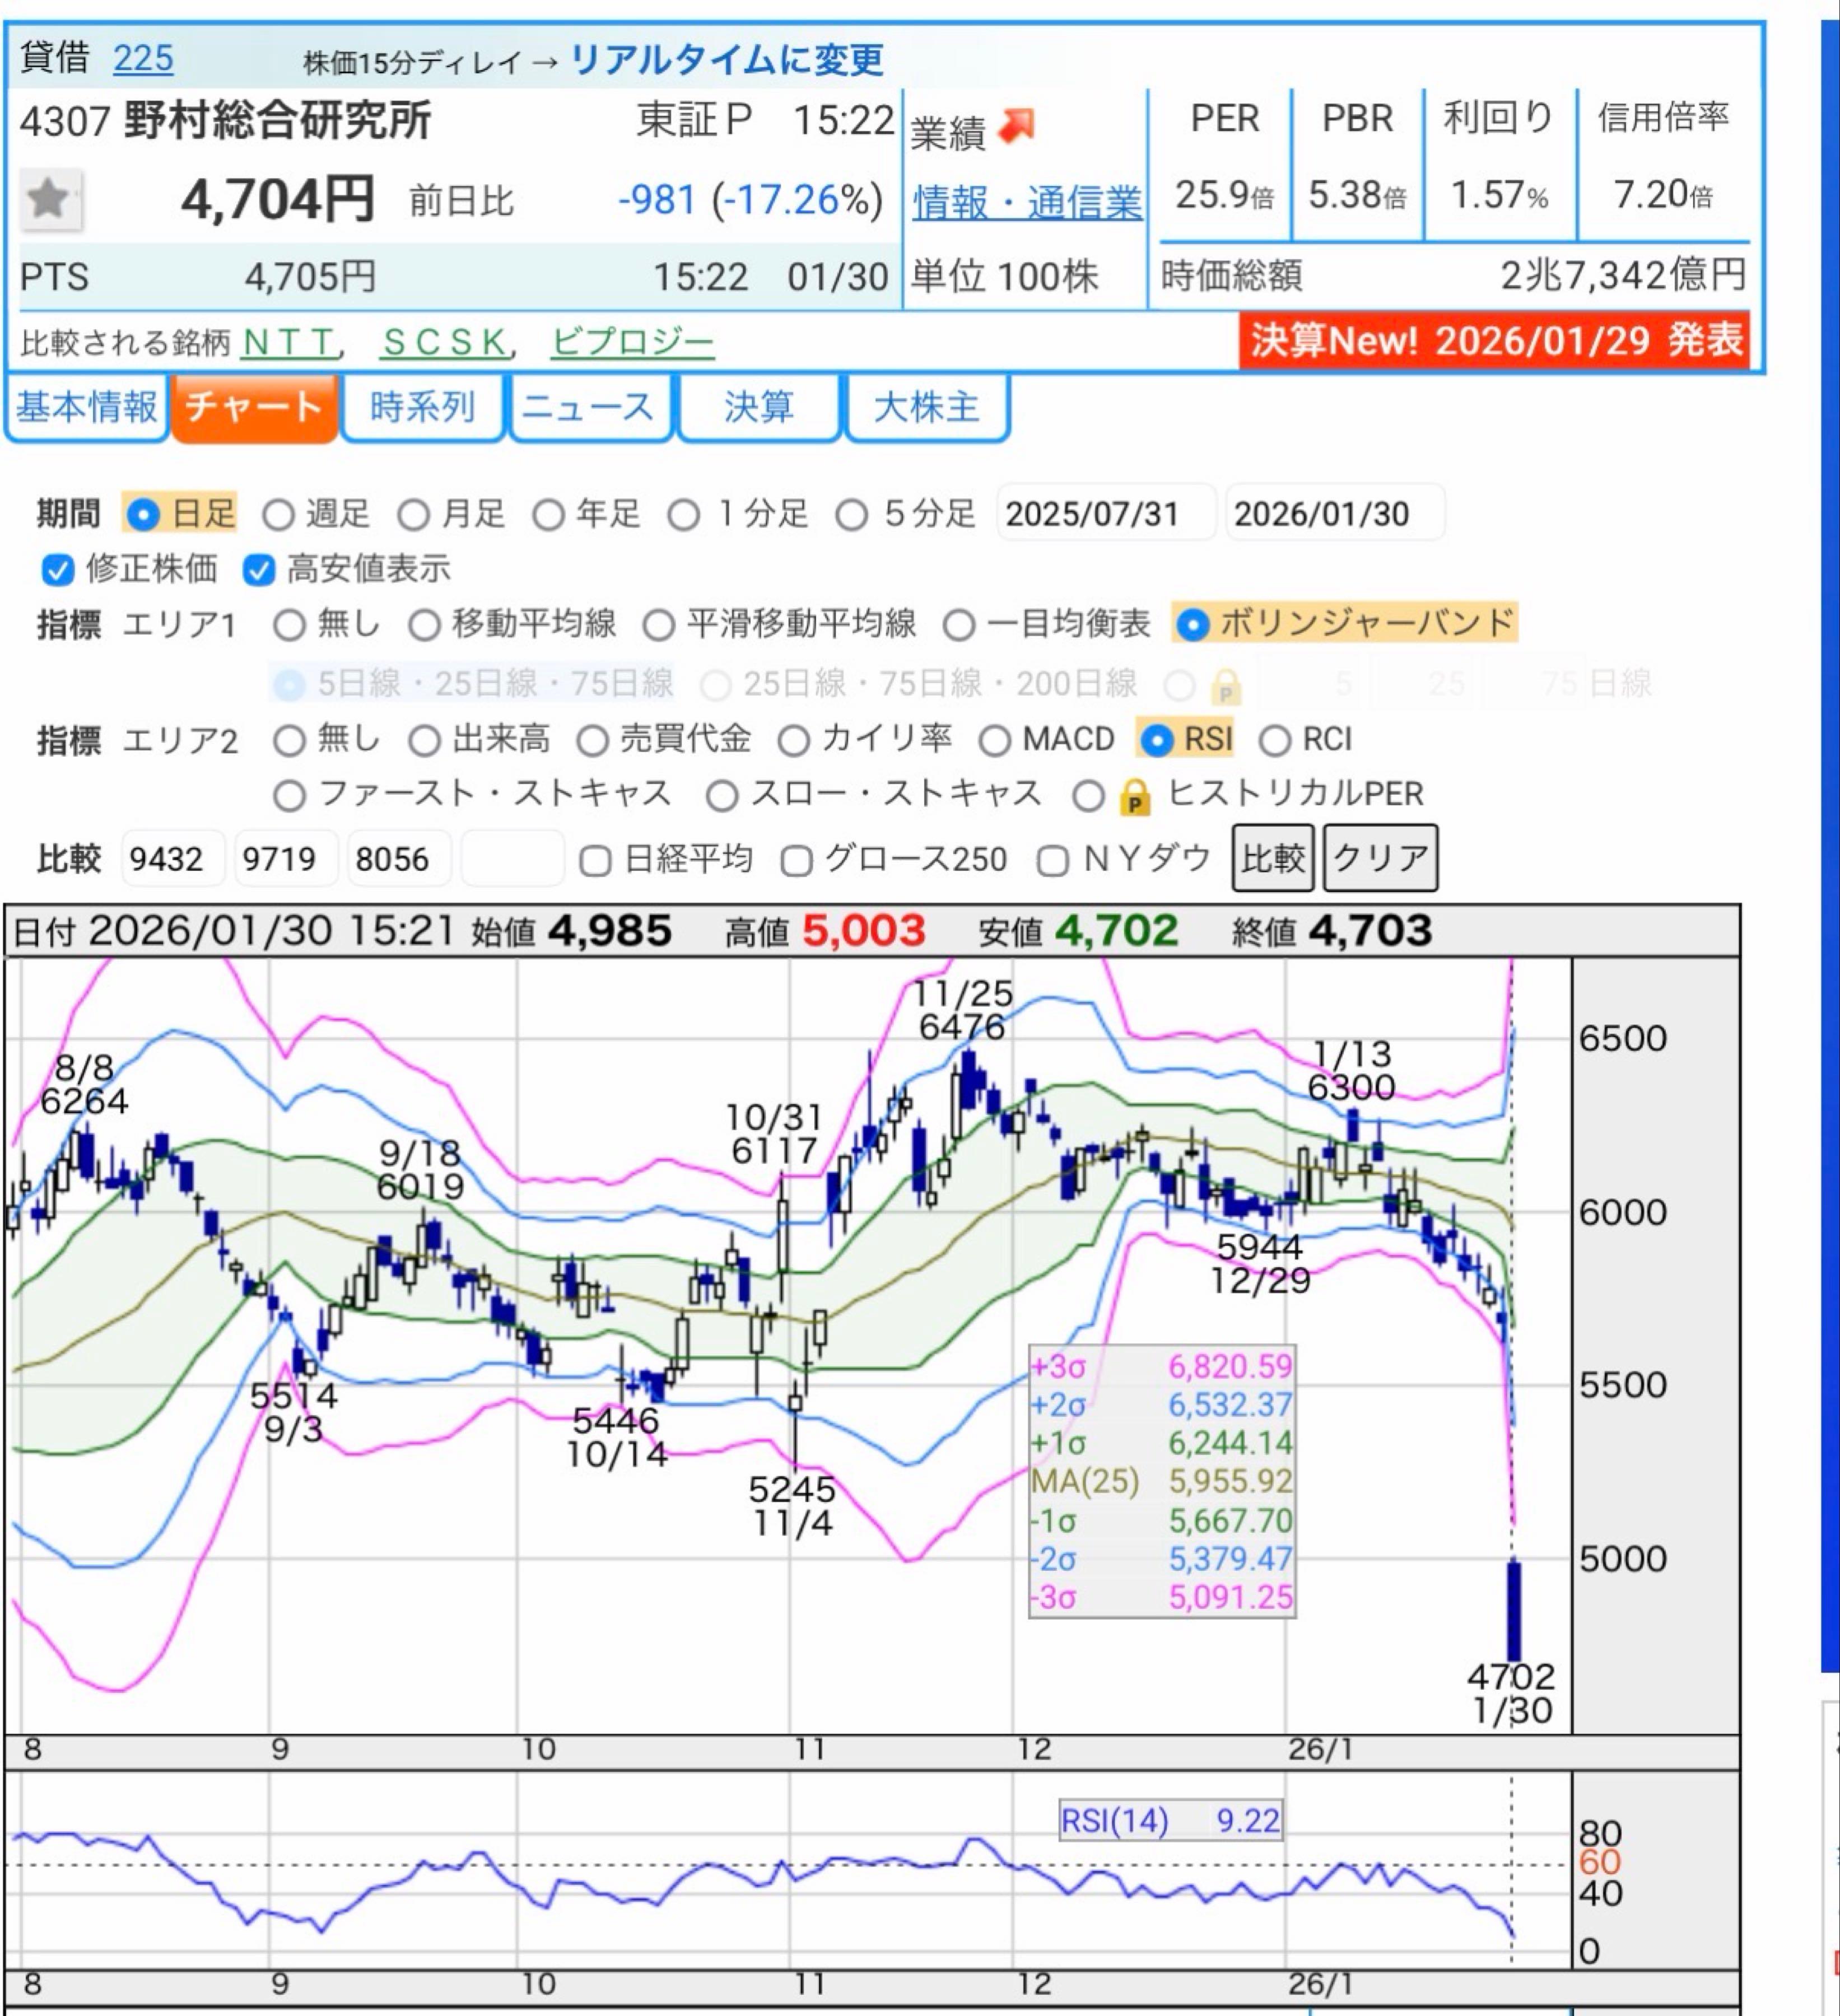The width and height of the screenshot is (1840, 2016).
Task: Open 情報・通信業 sector link
Action: (x=1027, y=203)
